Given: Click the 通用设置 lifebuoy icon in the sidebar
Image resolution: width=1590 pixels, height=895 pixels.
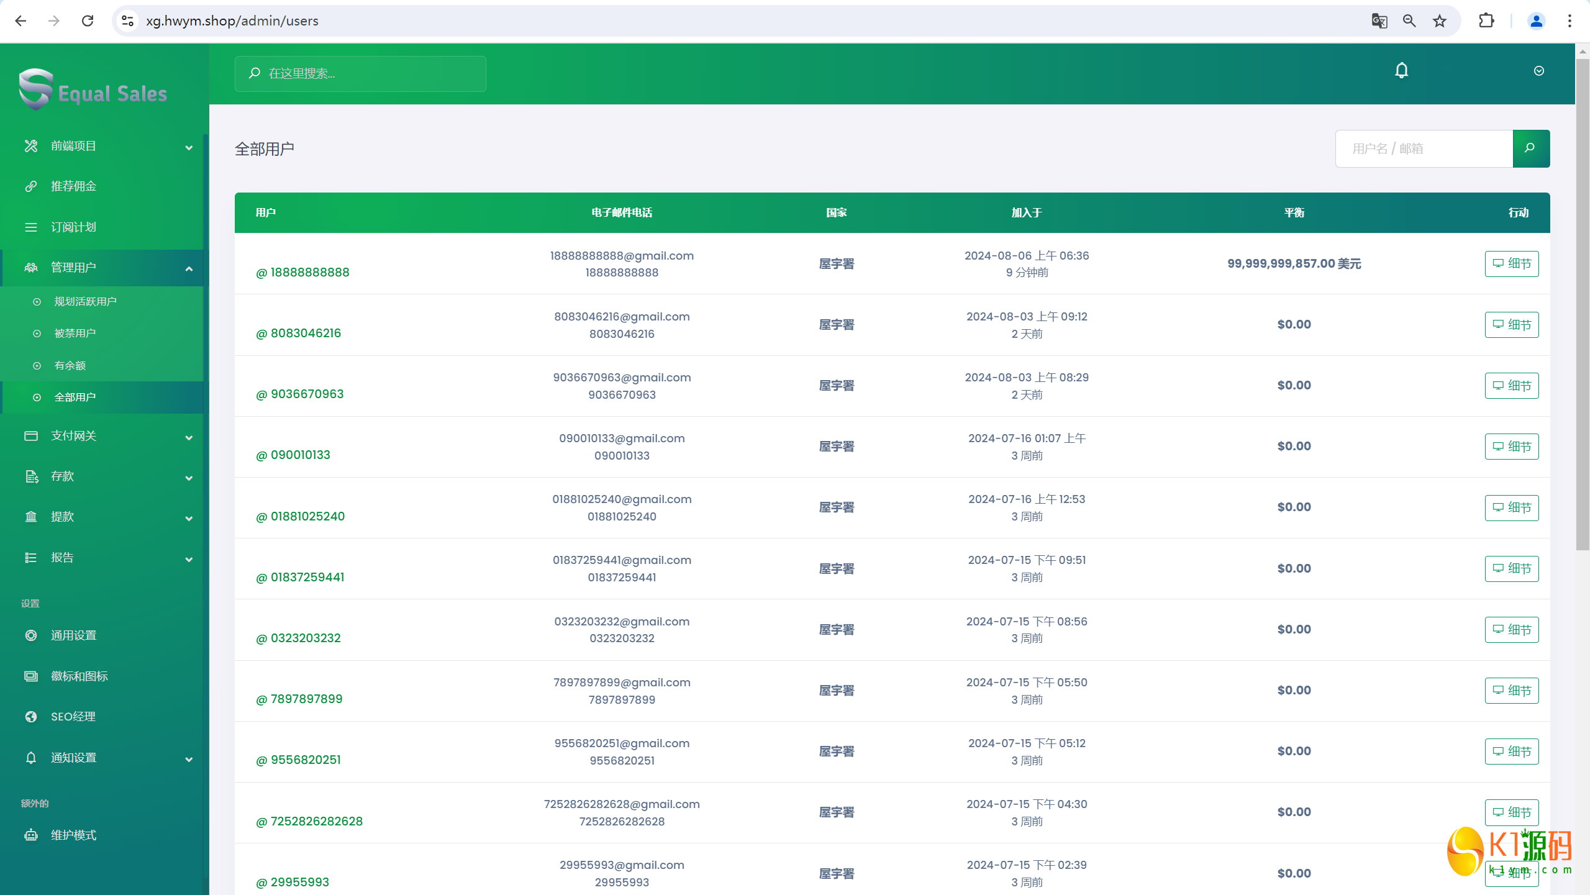Looking at the screenshot, I should pyautogui.click(x=31, y=635).
